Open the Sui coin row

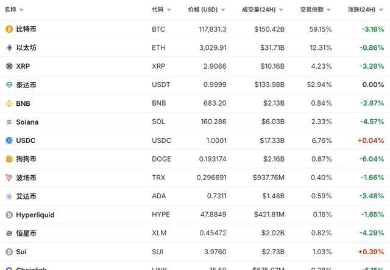point(21,252)
